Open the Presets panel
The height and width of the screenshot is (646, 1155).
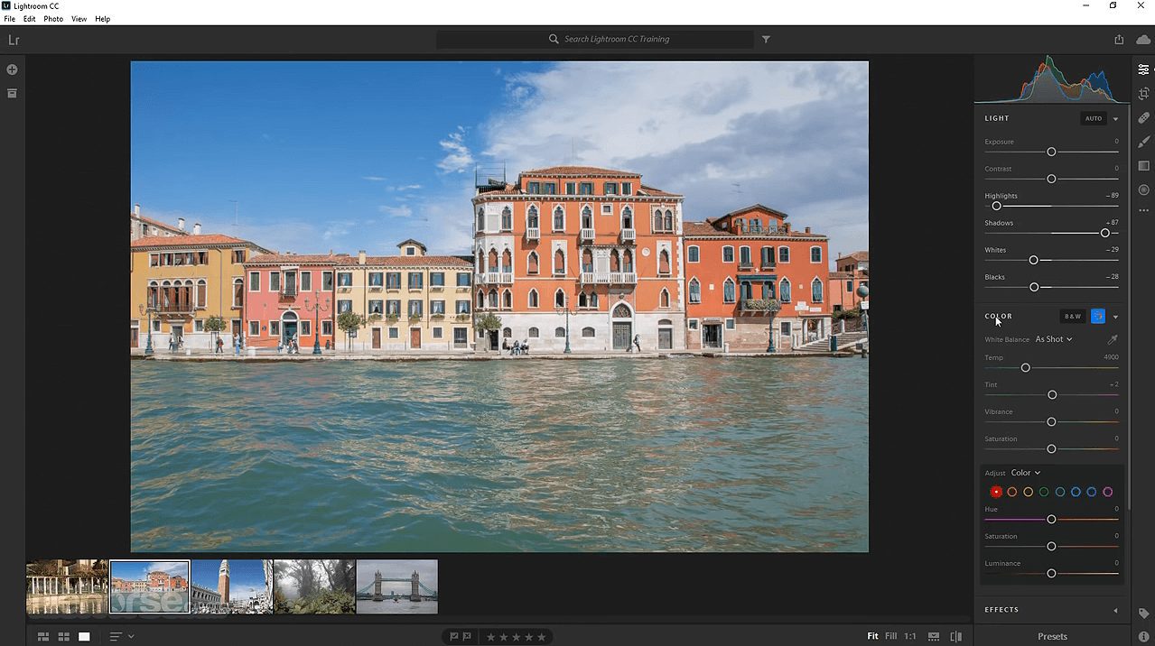(x=1051, y=635)
